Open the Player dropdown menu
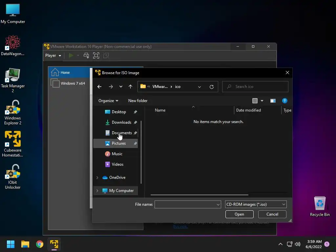 click(53, 55)
